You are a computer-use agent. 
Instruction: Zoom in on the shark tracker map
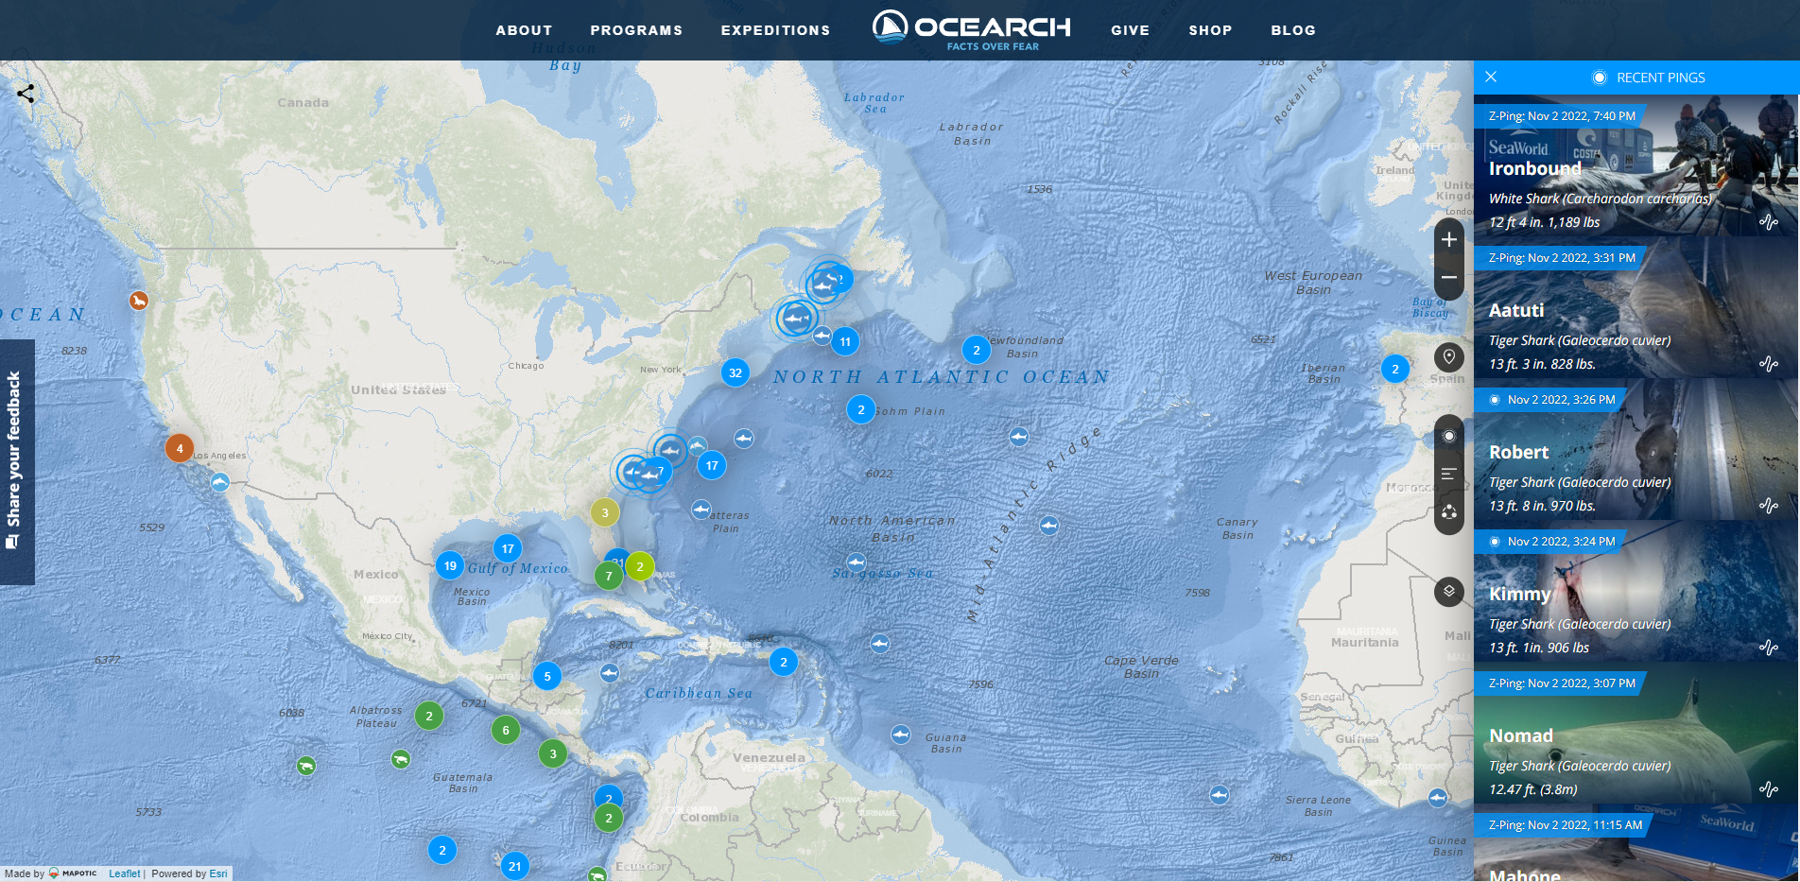(1448, 240)
